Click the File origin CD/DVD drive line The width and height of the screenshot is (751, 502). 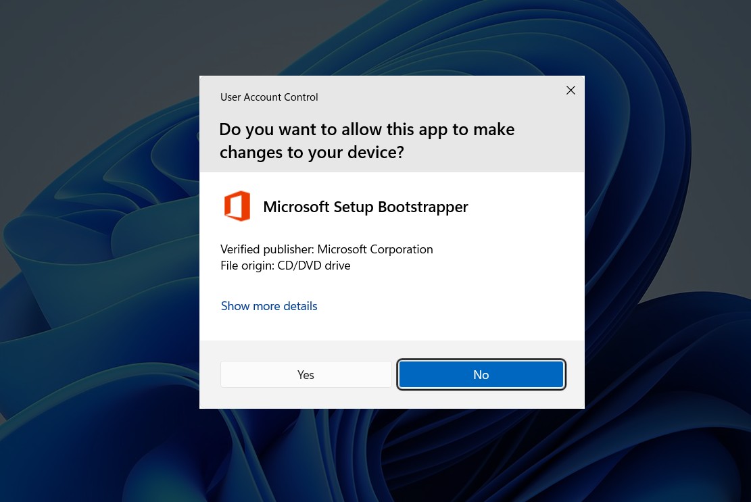click(285, 265)
